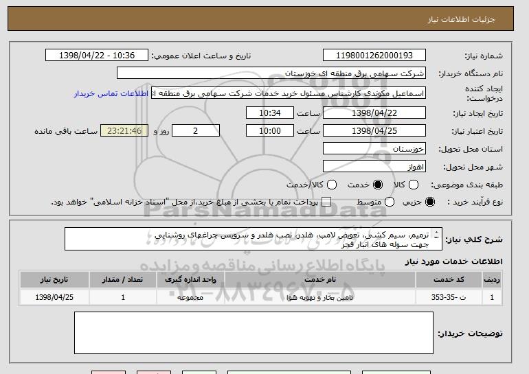Click the buyer organization name field

271,73
